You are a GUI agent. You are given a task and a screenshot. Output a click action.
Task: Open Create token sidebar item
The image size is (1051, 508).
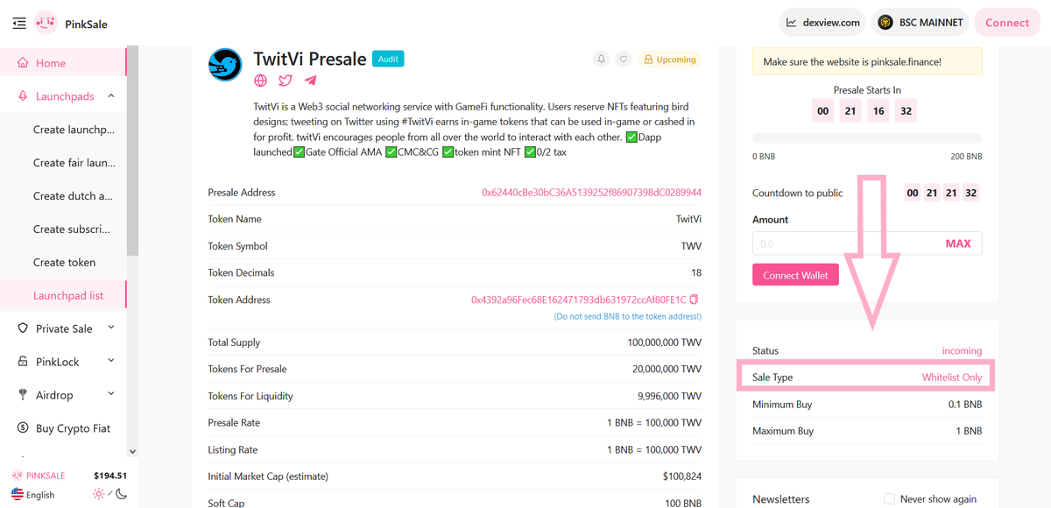65,263
